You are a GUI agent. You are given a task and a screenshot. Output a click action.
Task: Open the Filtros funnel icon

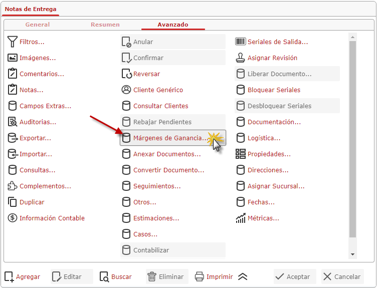click(x=13, y=42)
